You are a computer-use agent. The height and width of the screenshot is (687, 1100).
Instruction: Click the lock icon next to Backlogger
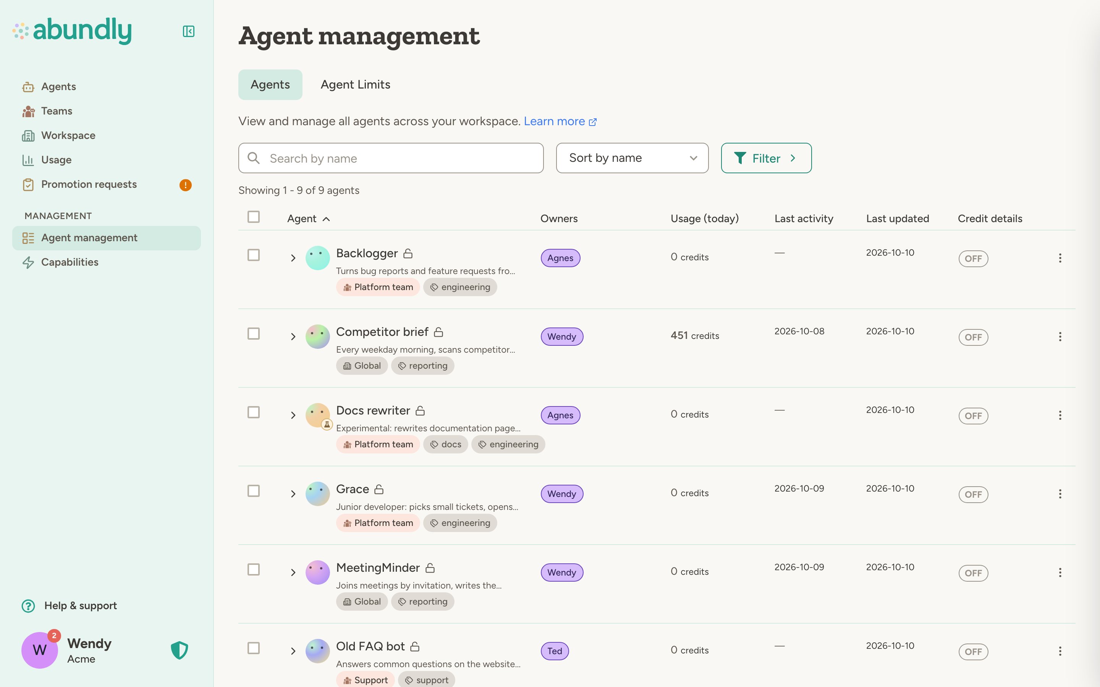point(408,253)
